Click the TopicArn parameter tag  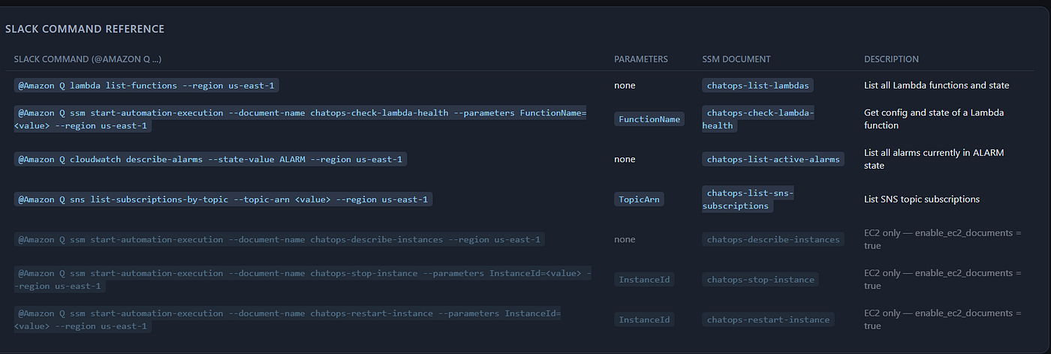point(639,199)
